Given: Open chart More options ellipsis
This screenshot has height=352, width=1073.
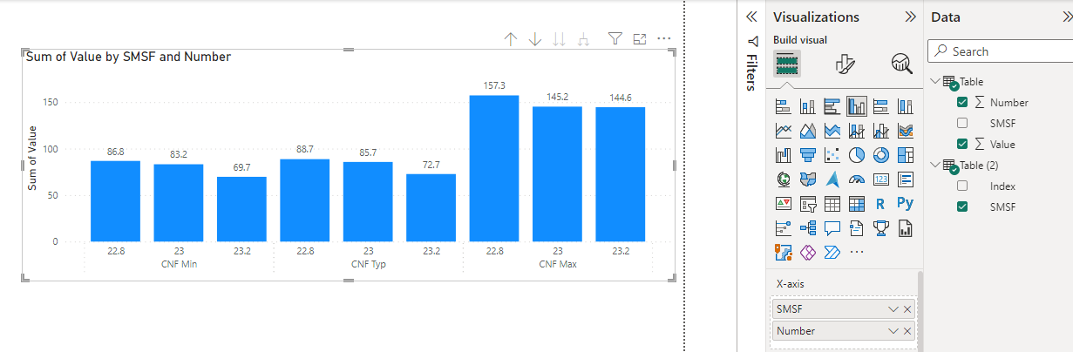Looking at the screenshot, I should 664,38.
